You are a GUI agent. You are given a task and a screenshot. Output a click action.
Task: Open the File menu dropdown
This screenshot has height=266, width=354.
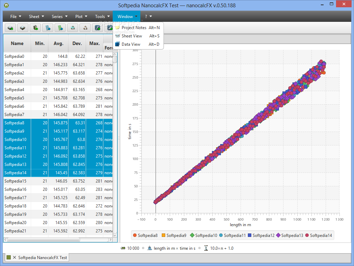click(16, 17)
